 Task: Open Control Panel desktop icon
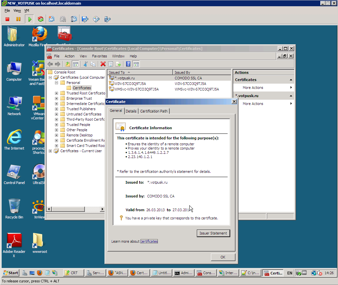(14, 174)
